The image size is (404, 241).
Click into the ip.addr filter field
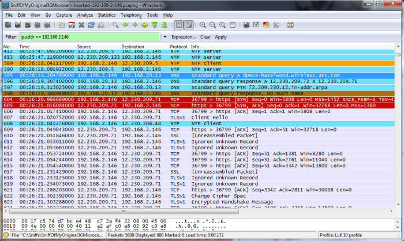click(89, 37)
